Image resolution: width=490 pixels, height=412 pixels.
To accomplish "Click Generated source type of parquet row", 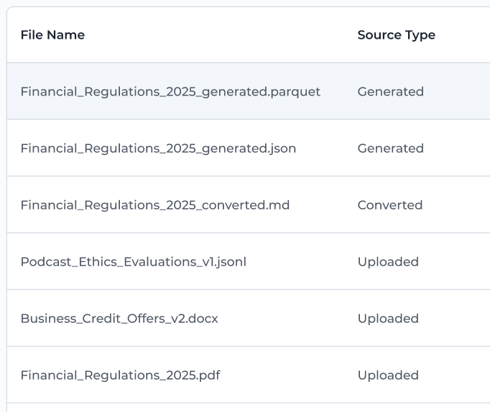I will (391, 92).
